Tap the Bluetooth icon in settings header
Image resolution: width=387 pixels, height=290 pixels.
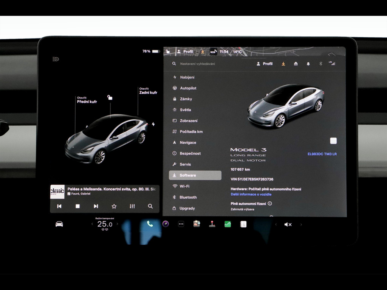(x=320, y=63)
